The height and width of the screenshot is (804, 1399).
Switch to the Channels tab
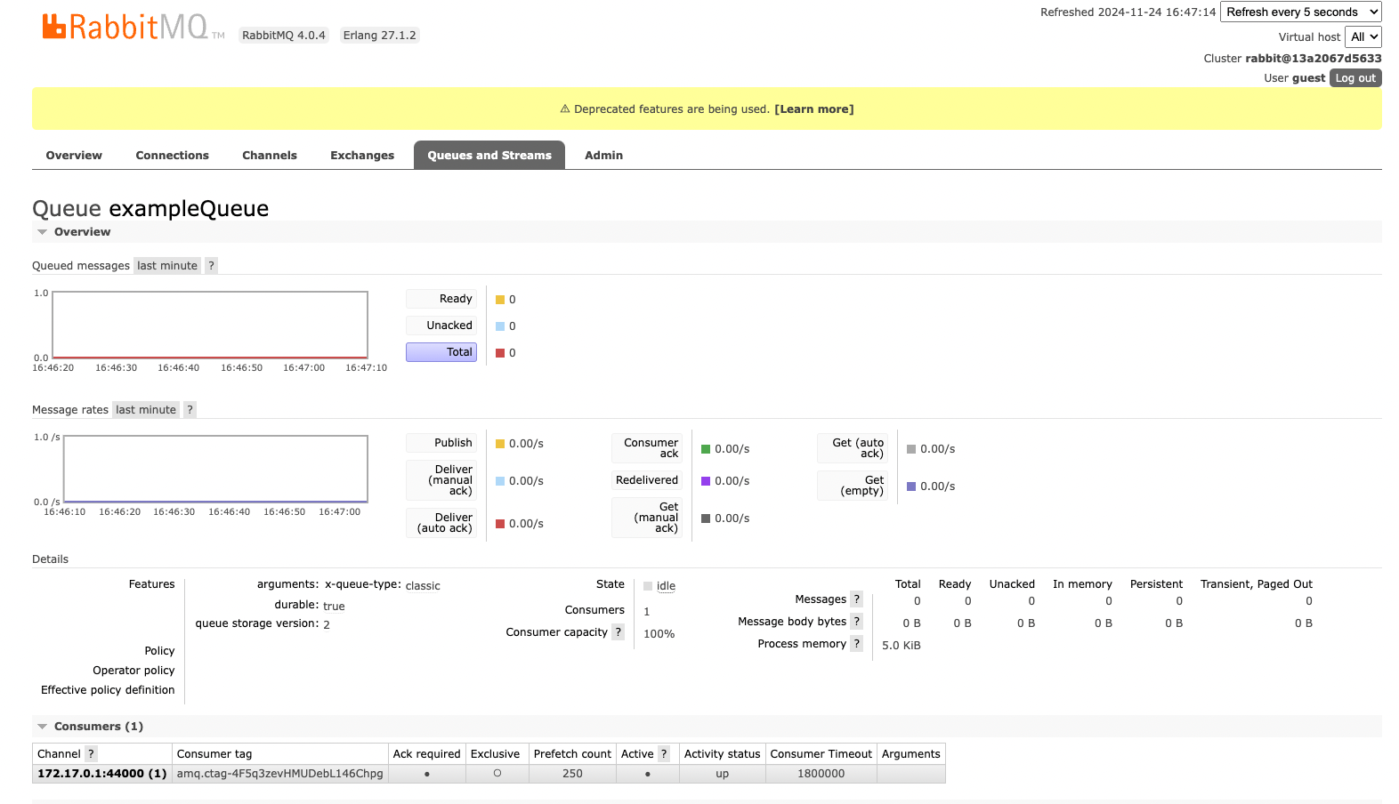pos(270,155)
